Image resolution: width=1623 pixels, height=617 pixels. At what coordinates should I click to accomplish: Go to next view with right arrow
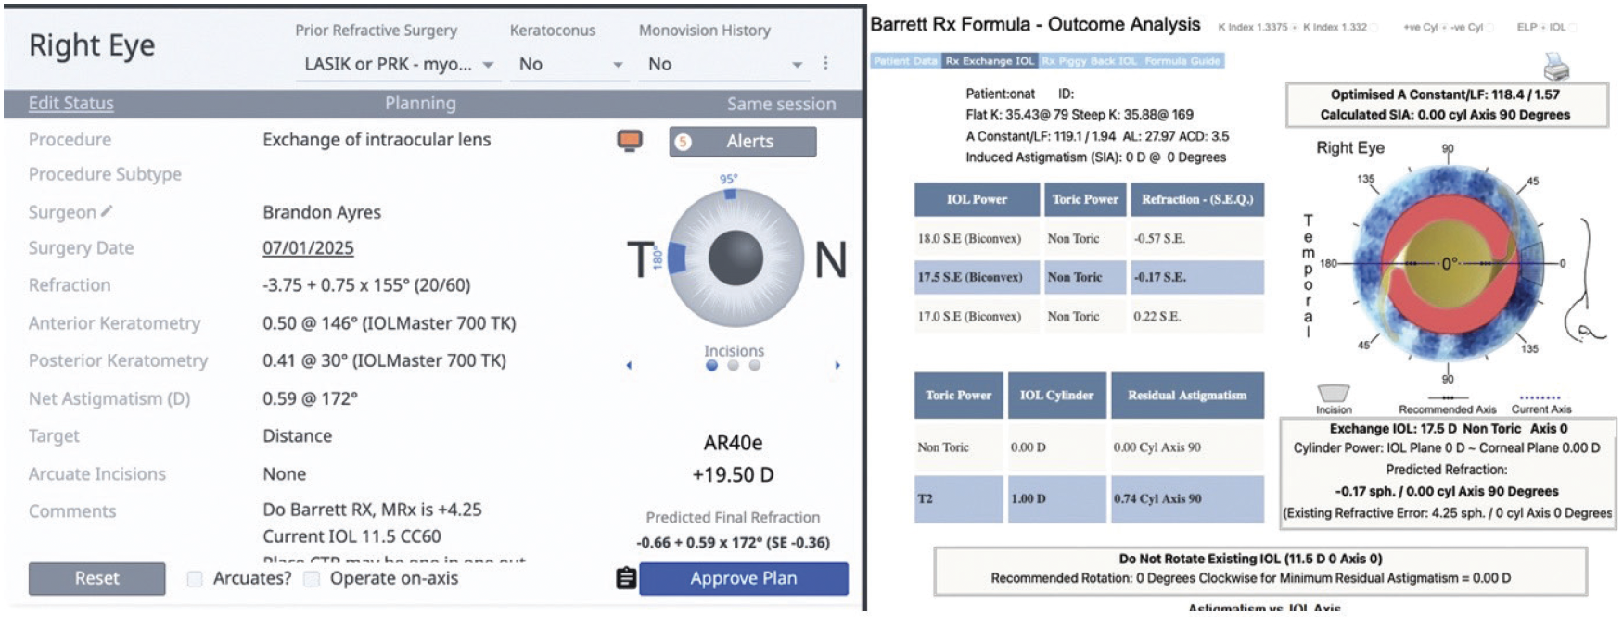(837, 365)
